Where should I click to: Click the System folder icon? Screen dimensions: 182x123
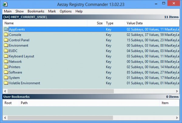point(6,77)
